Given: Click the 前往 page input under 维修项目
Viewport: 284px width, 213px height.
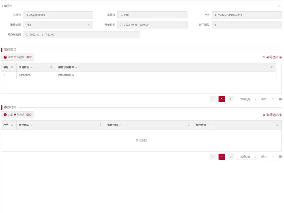Looking at the screenshot, I should pyautogui.click(x=273, y=99).
